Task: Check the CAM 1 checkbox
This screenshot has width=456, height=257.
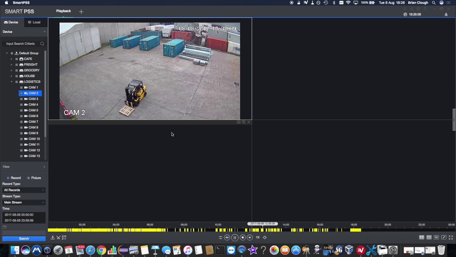Action: point(21,87)
